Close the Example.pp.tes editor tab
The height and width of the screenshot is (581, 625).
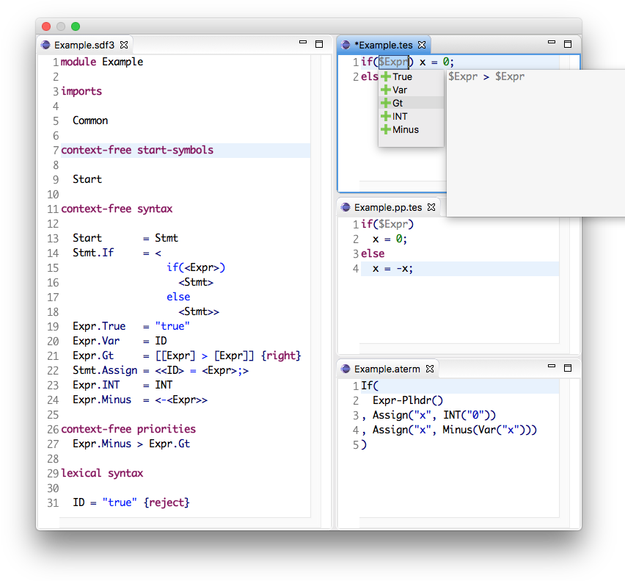point(431,207)
